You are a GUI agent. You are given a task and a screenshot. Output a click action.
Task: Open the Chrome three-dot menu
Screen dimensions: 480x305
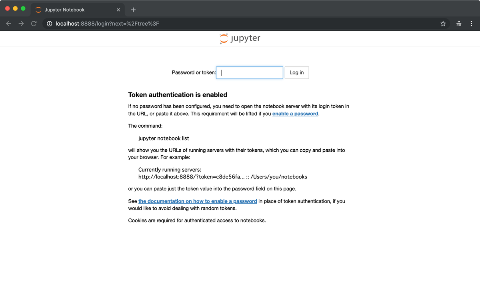(x=472, y=24)
